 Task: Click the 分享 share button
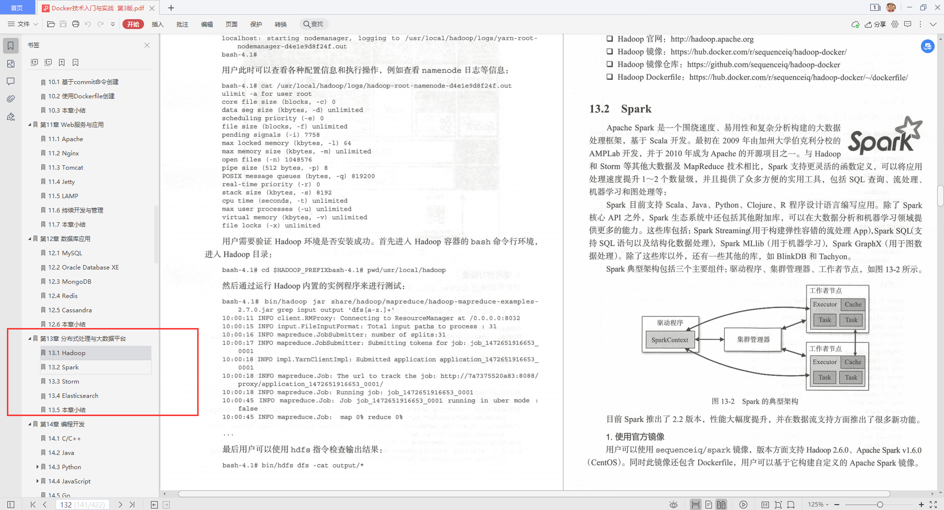coord(876,24)
